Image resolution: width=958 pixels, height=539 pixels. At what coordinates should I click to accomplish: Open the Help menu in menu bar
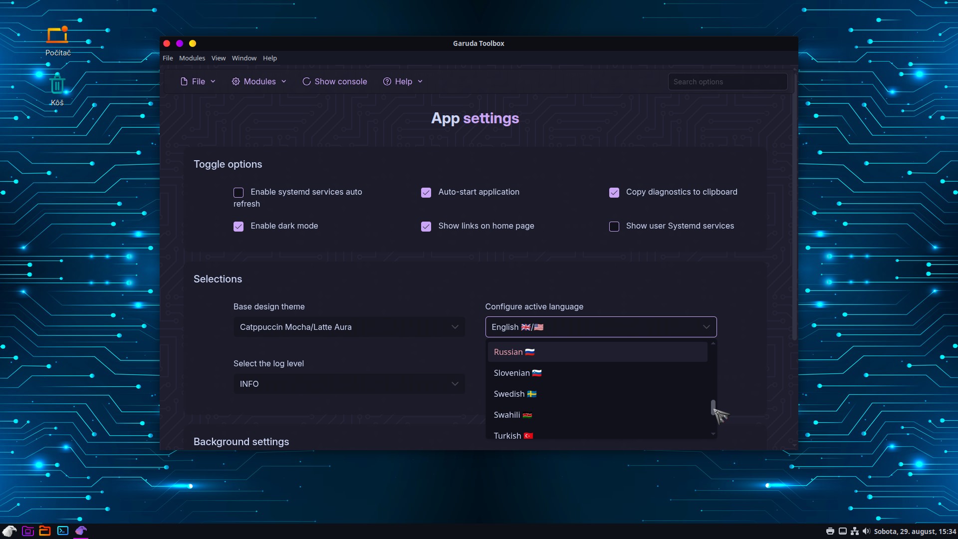[x=270, y=58]
